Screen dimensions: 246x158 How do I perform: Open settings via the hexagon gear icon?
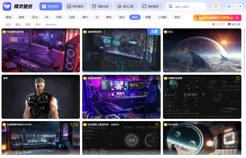(229, 6)
